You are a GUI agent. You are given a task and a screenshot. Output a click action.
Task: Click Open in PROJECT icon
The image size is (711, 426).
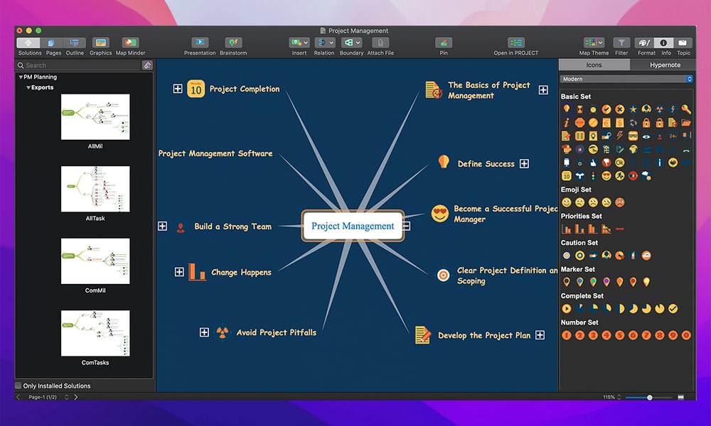coord(516,43)
